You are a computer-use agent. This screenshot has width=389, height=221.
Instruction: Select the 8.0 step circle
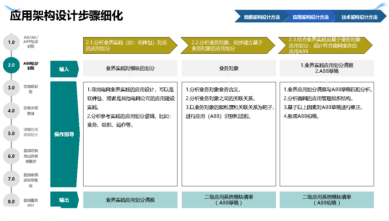point(11,201)
